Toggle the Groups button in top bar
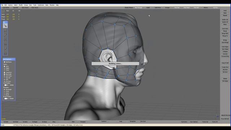 [x=167, y=8]
